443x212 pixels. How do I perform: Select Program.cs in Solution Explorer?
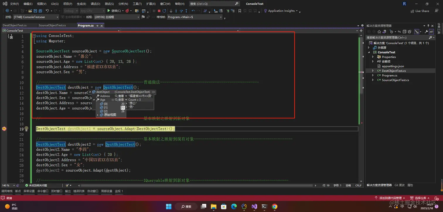click(389, 75)
